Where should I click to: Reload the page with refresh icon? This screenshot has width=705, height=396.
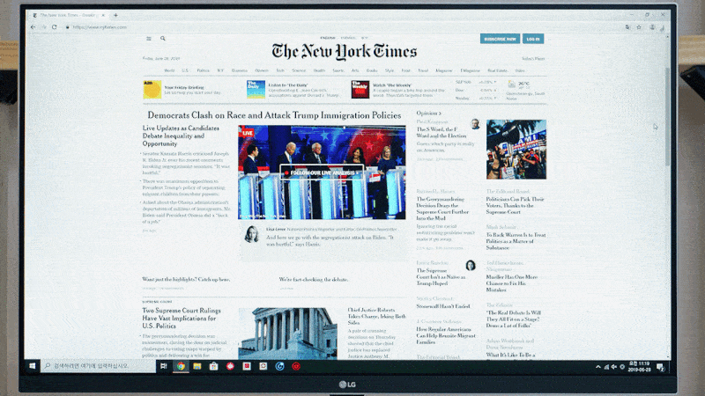pos(55,26)
